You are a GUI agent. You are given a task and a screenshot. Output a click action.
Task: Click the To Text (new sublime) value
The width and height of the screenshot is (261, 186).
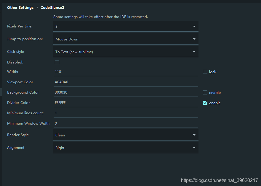74,52
